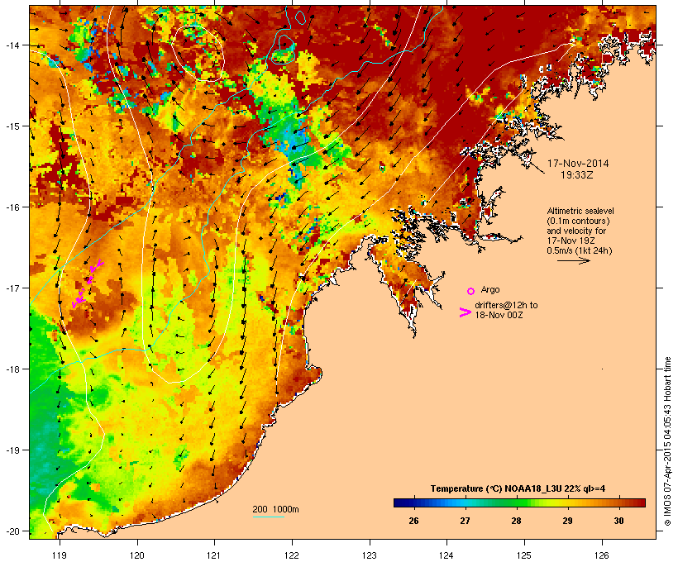Click the IMOS copyright timestamp text
The image size is (678, 562).
tap(668, 441)
